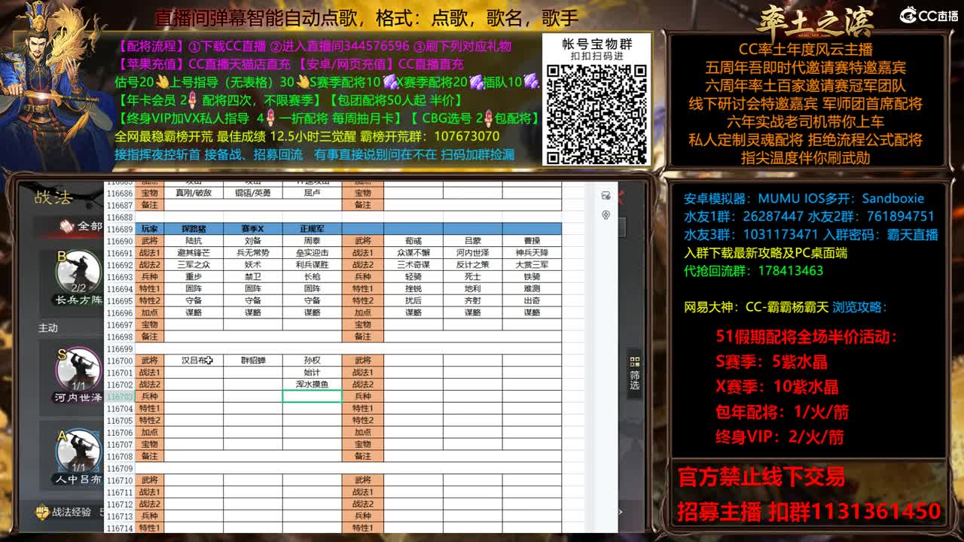Select the cell containing 齐射
Screen dimensions: 964x542
pos(472,300)
